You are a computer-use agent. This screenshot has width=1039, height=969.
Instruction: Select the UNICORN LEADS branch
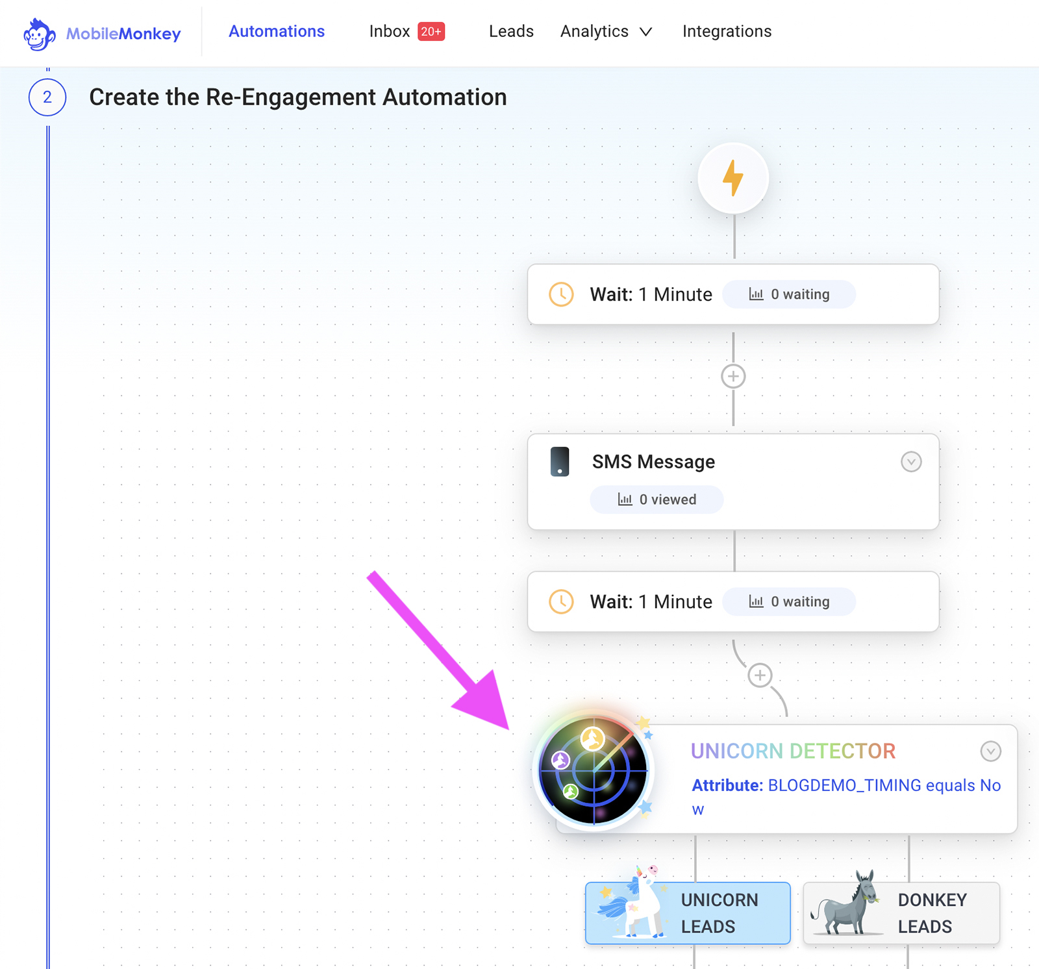tap(688, 912)
